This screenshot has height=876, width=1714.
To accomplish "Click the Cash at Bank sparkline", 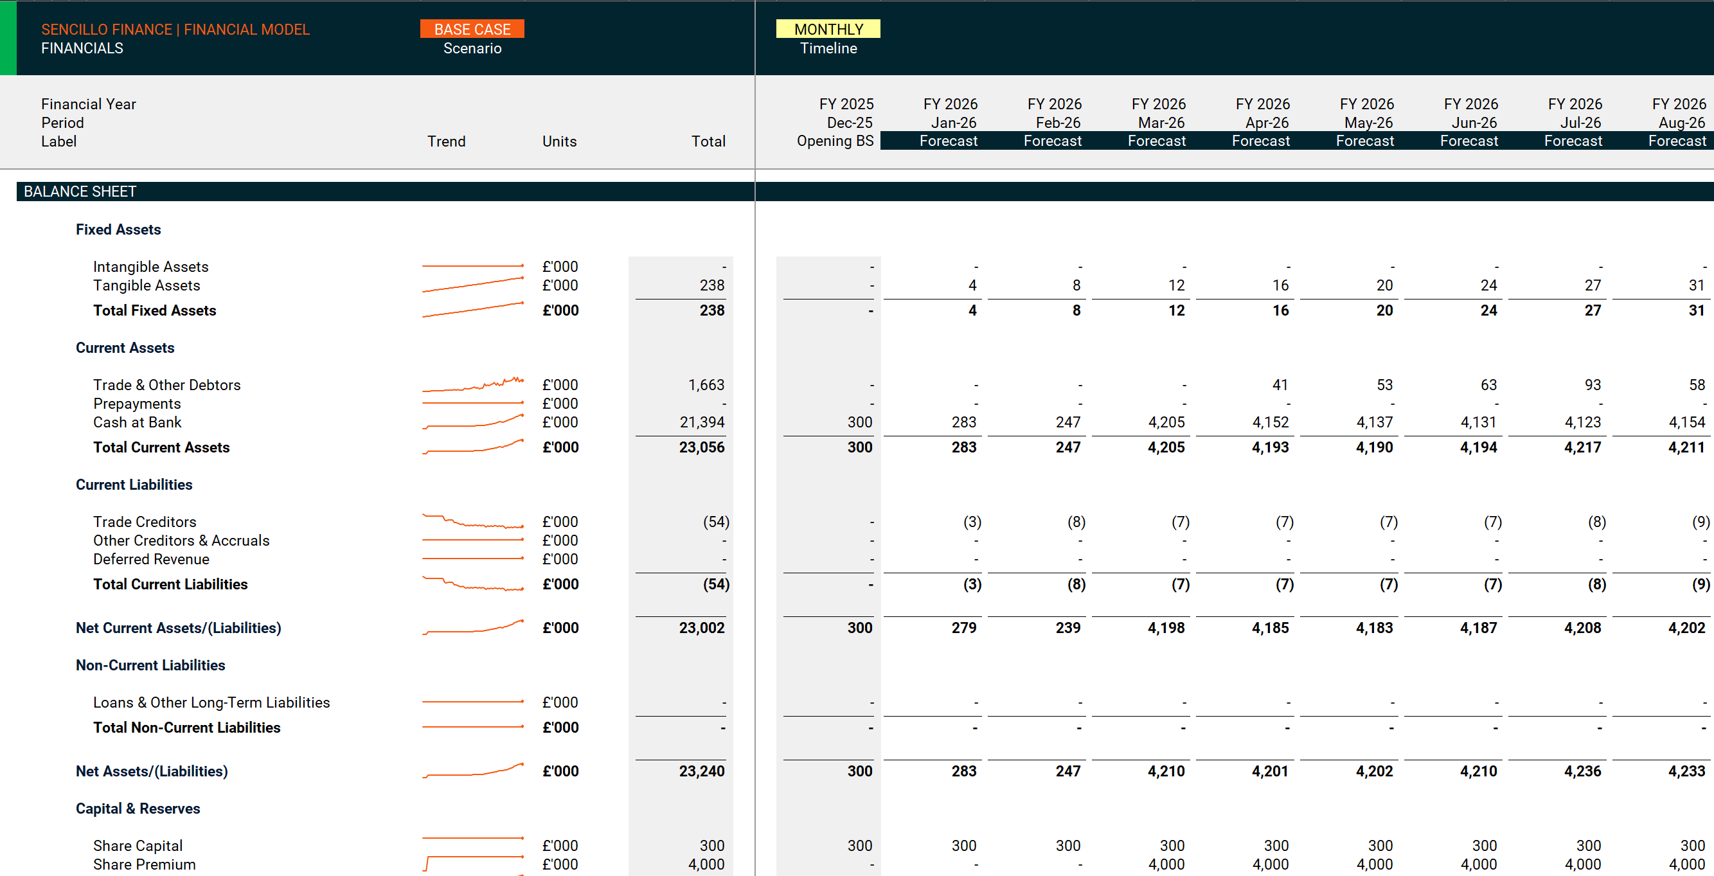I will 472,422.
